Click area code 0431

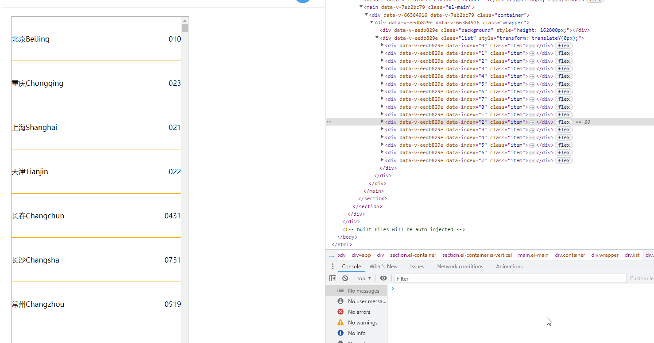click(x=173, y=216)
